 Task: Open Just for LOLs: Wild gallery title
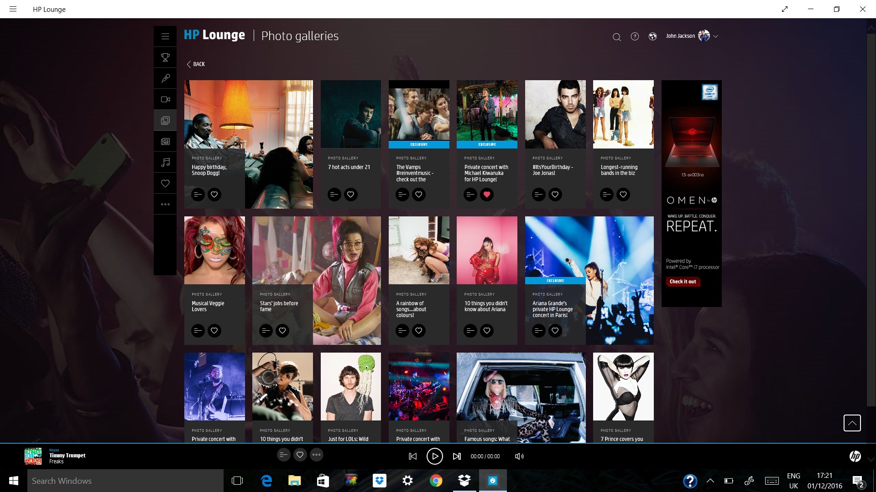348,439
